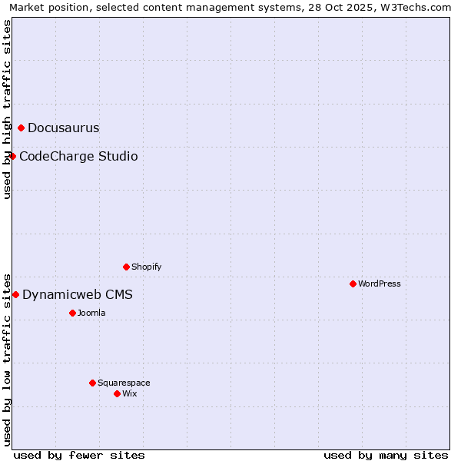The height and width of the screenshot is (461, 461).
Task: Select 'used by high traffic sites' vertical label
Action: [x=7, y=109]
